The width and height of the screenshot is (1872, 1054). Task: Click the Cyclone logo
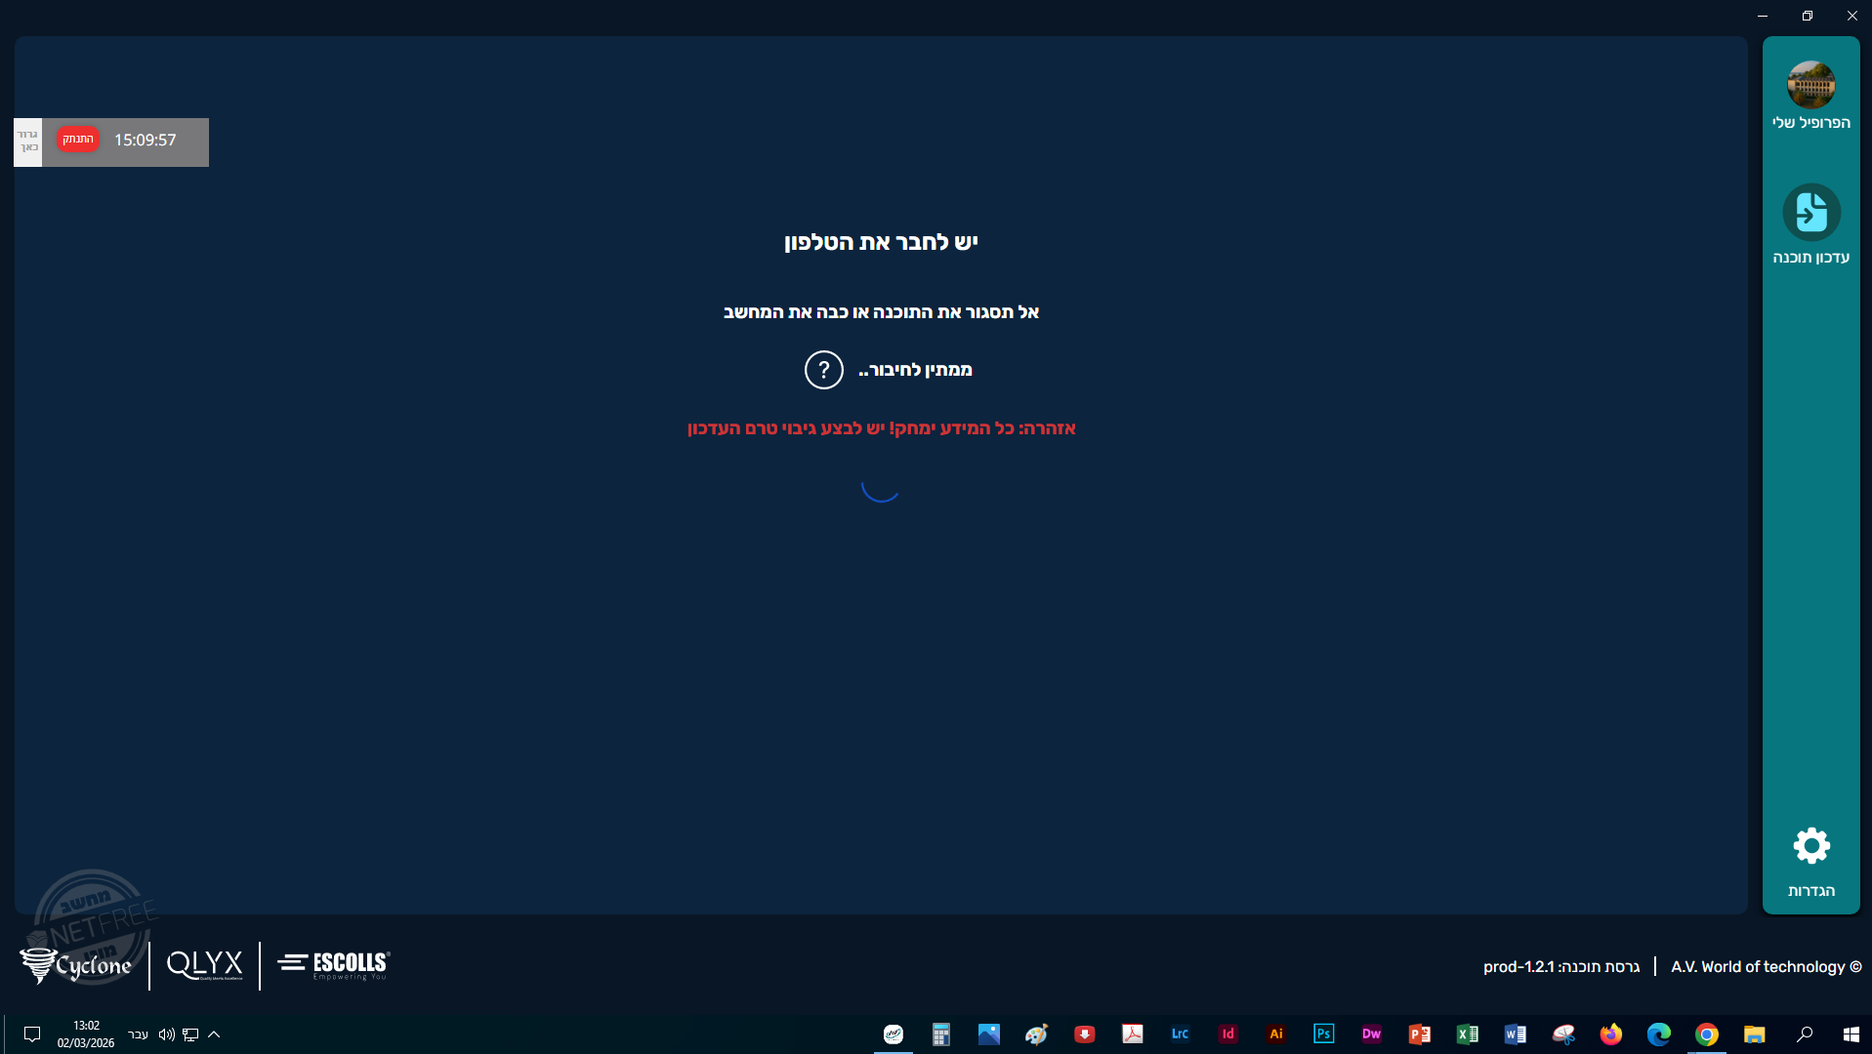[x=76, y=965]
